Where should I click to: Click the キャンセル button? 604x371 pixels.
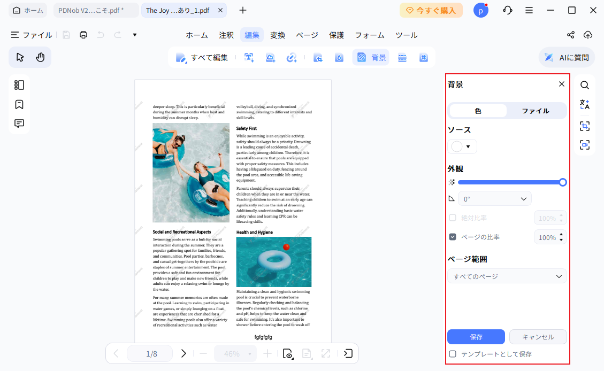(538, 337)
